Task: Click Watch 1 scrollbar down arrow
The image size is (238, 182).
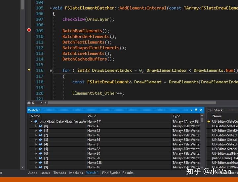Action: tap(202, 167)
